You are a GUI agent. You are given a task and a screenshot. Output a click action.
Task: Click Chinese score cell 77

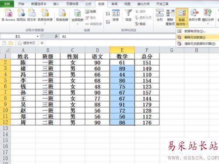[97, 98]
